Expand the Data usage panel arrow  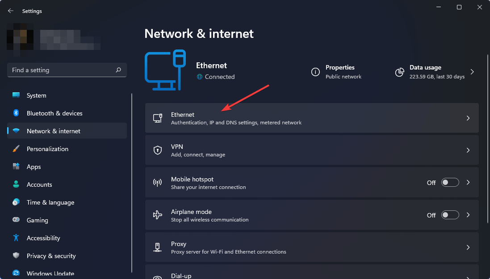472,72
